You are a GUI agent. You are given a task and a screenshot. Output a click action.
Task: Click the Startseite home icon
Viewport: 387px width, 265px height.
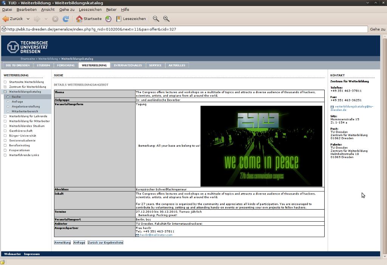(79, 19)
